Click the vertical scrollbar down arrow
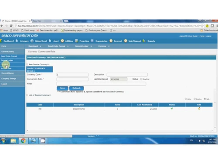Screen dimensions: 218x164 [215, 128]
